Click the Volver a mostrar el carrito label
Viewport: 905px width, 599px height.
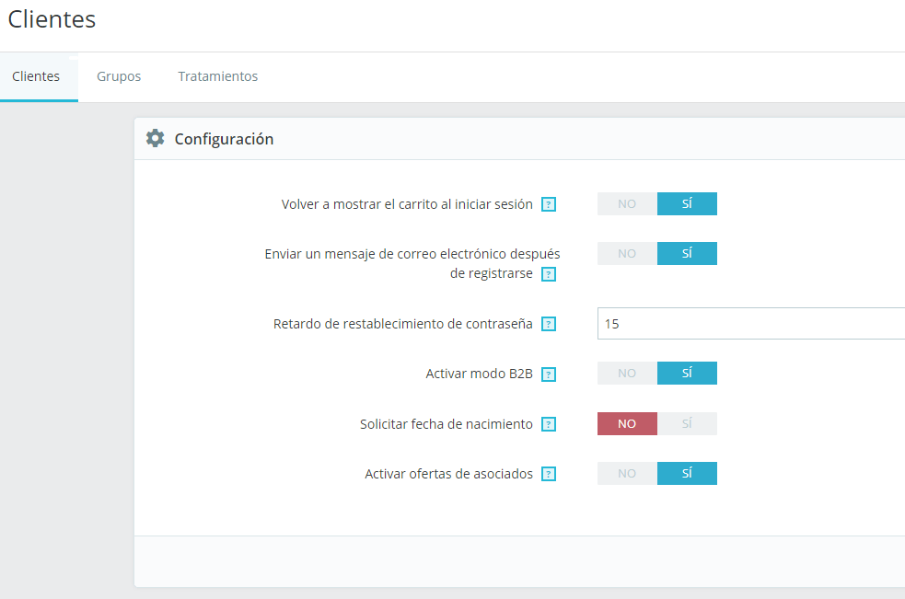[407, 204]
